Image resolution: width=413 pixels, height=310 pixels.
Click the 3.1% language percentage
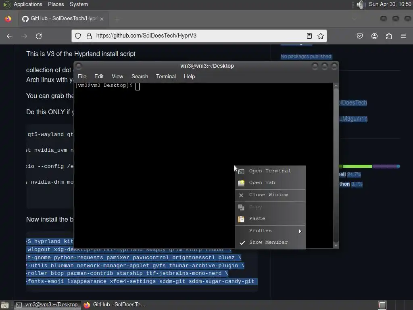tap(357, 184)
